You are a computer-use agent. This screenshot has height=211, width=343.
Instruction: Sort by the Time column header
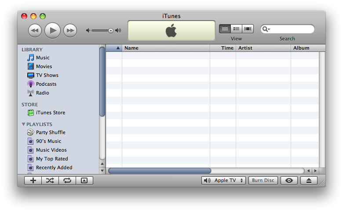223,48
